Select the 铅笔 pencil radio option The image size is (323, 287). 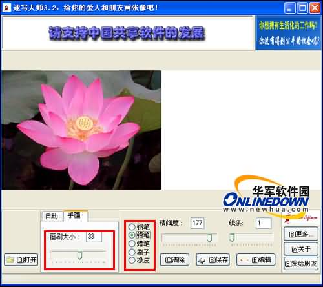point(132,235)
